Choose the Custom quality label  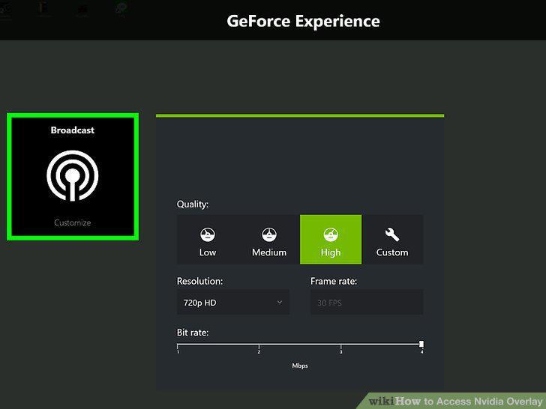click(392, 252)
